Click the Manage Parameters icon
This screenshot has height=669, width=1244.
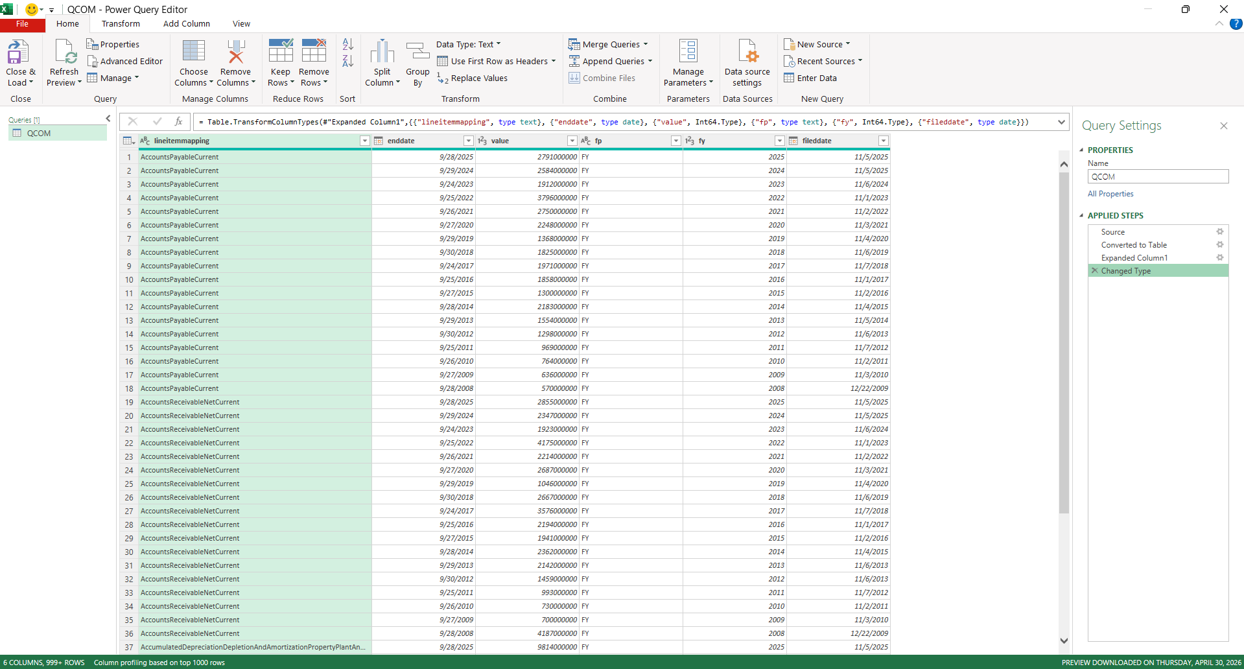click(688, 52)
